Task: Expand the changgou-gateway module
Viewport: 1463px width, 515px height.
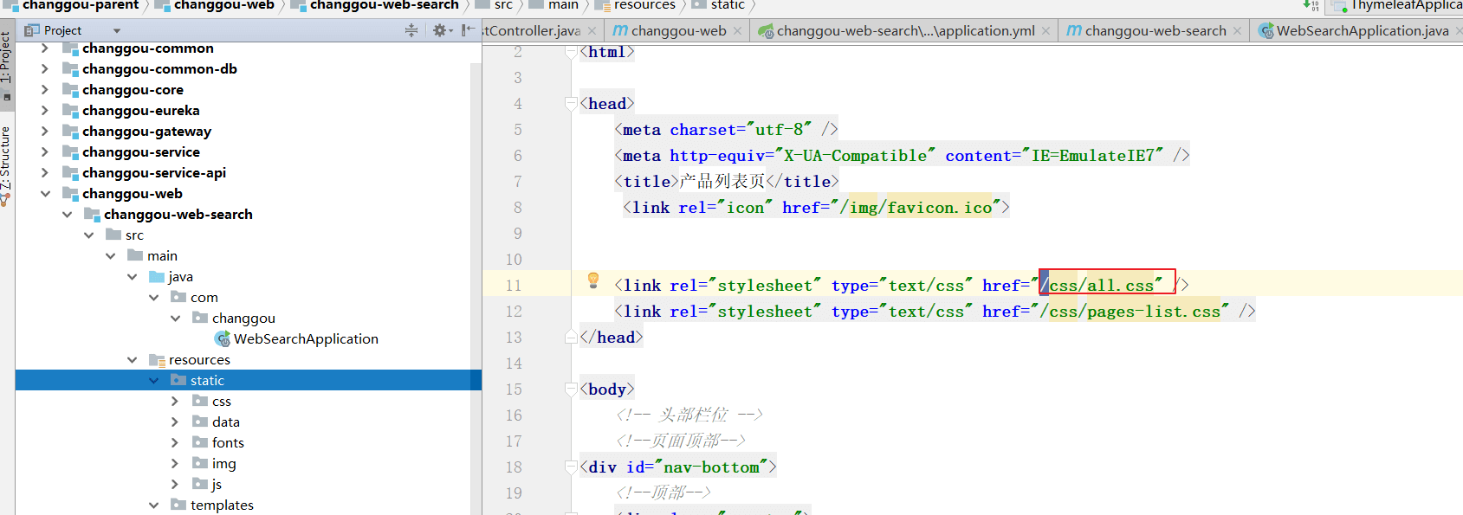Action: point(45,131)
